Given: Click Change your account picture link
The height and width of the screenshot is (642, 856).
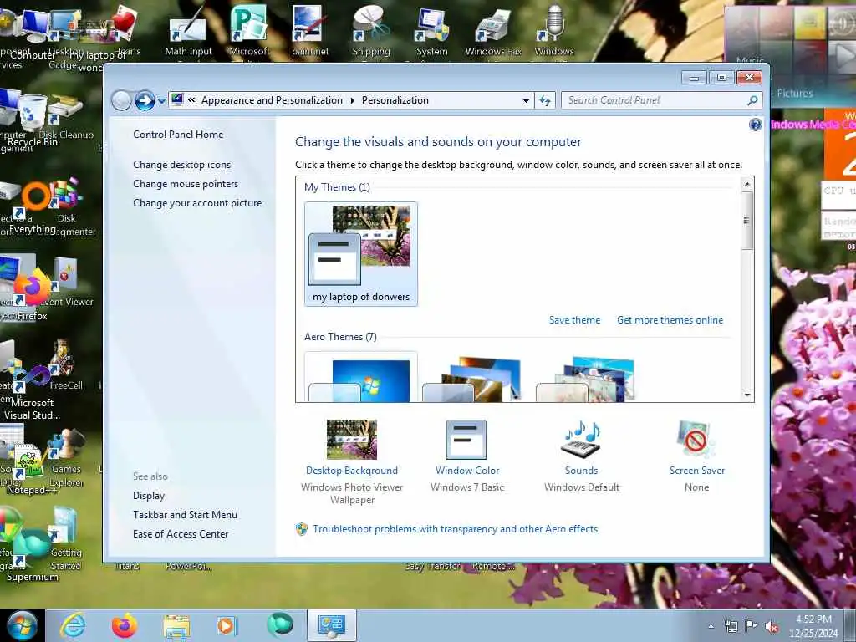Looking at the screenshot, I should (197, 203).
